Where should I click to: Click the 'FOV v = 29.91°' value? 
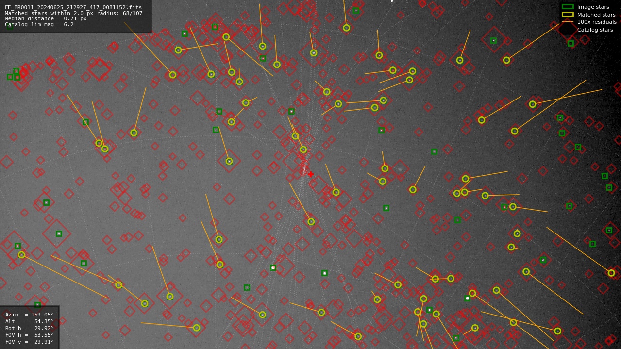point(29,342)
